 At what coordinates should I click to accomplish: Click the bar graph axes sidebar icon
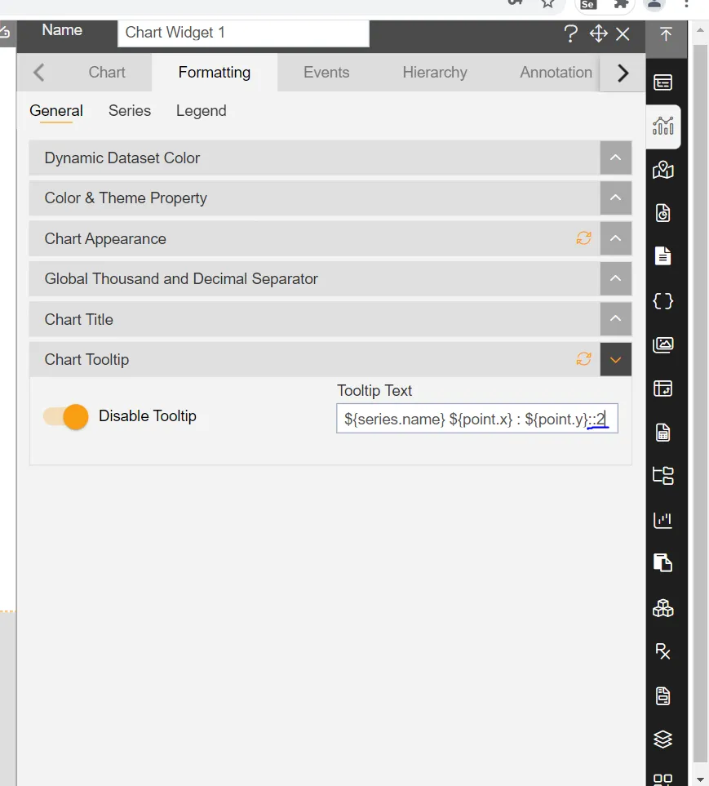(x=662, y=520)
